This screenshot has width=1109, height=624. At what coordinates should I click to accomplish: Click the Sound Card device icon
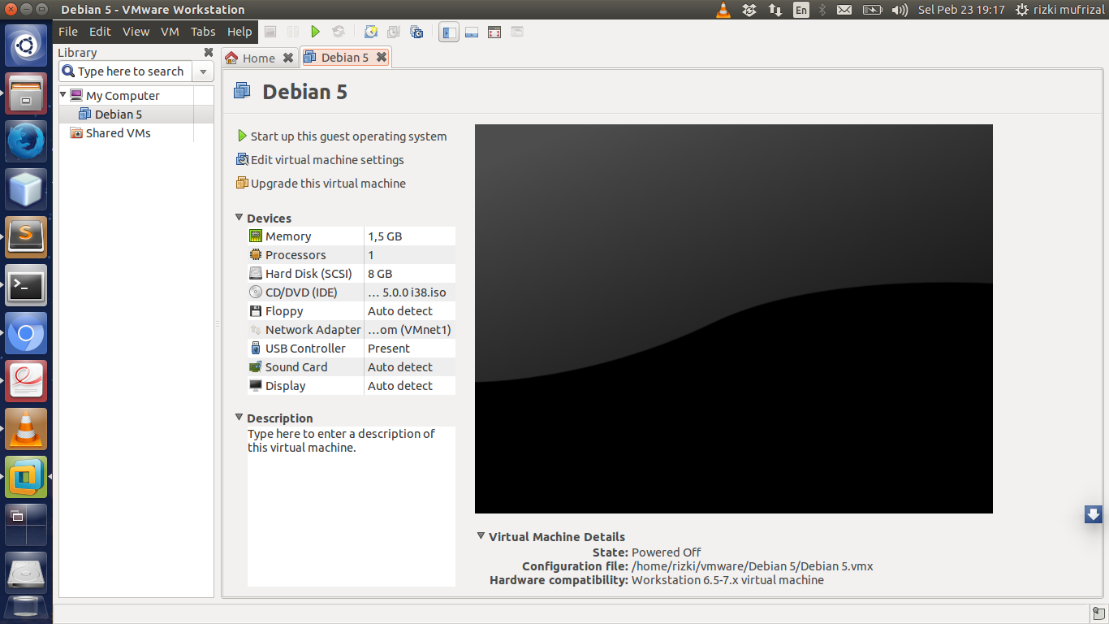[x=256, y=367]
